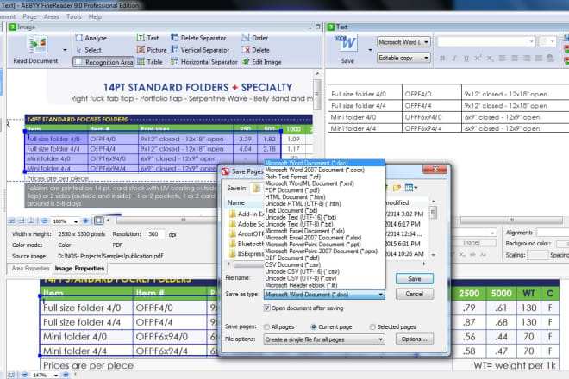The width and height of the screenshot is (569, 379).
Task: Open the Areas menu
Action: click(x=51, y=16)
